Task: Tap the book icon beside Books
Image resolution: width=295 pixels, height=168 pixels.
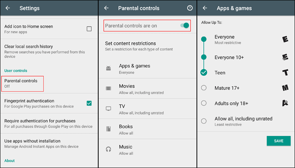Action: tap(109, 129)
